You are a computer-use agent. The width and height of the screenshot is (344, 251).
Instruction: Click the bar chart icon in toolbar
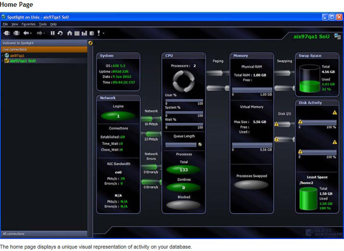[x=84, y=33]
